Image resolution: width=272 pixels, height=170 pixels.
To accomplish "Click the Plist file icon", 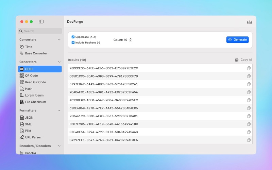I will 22,131.
